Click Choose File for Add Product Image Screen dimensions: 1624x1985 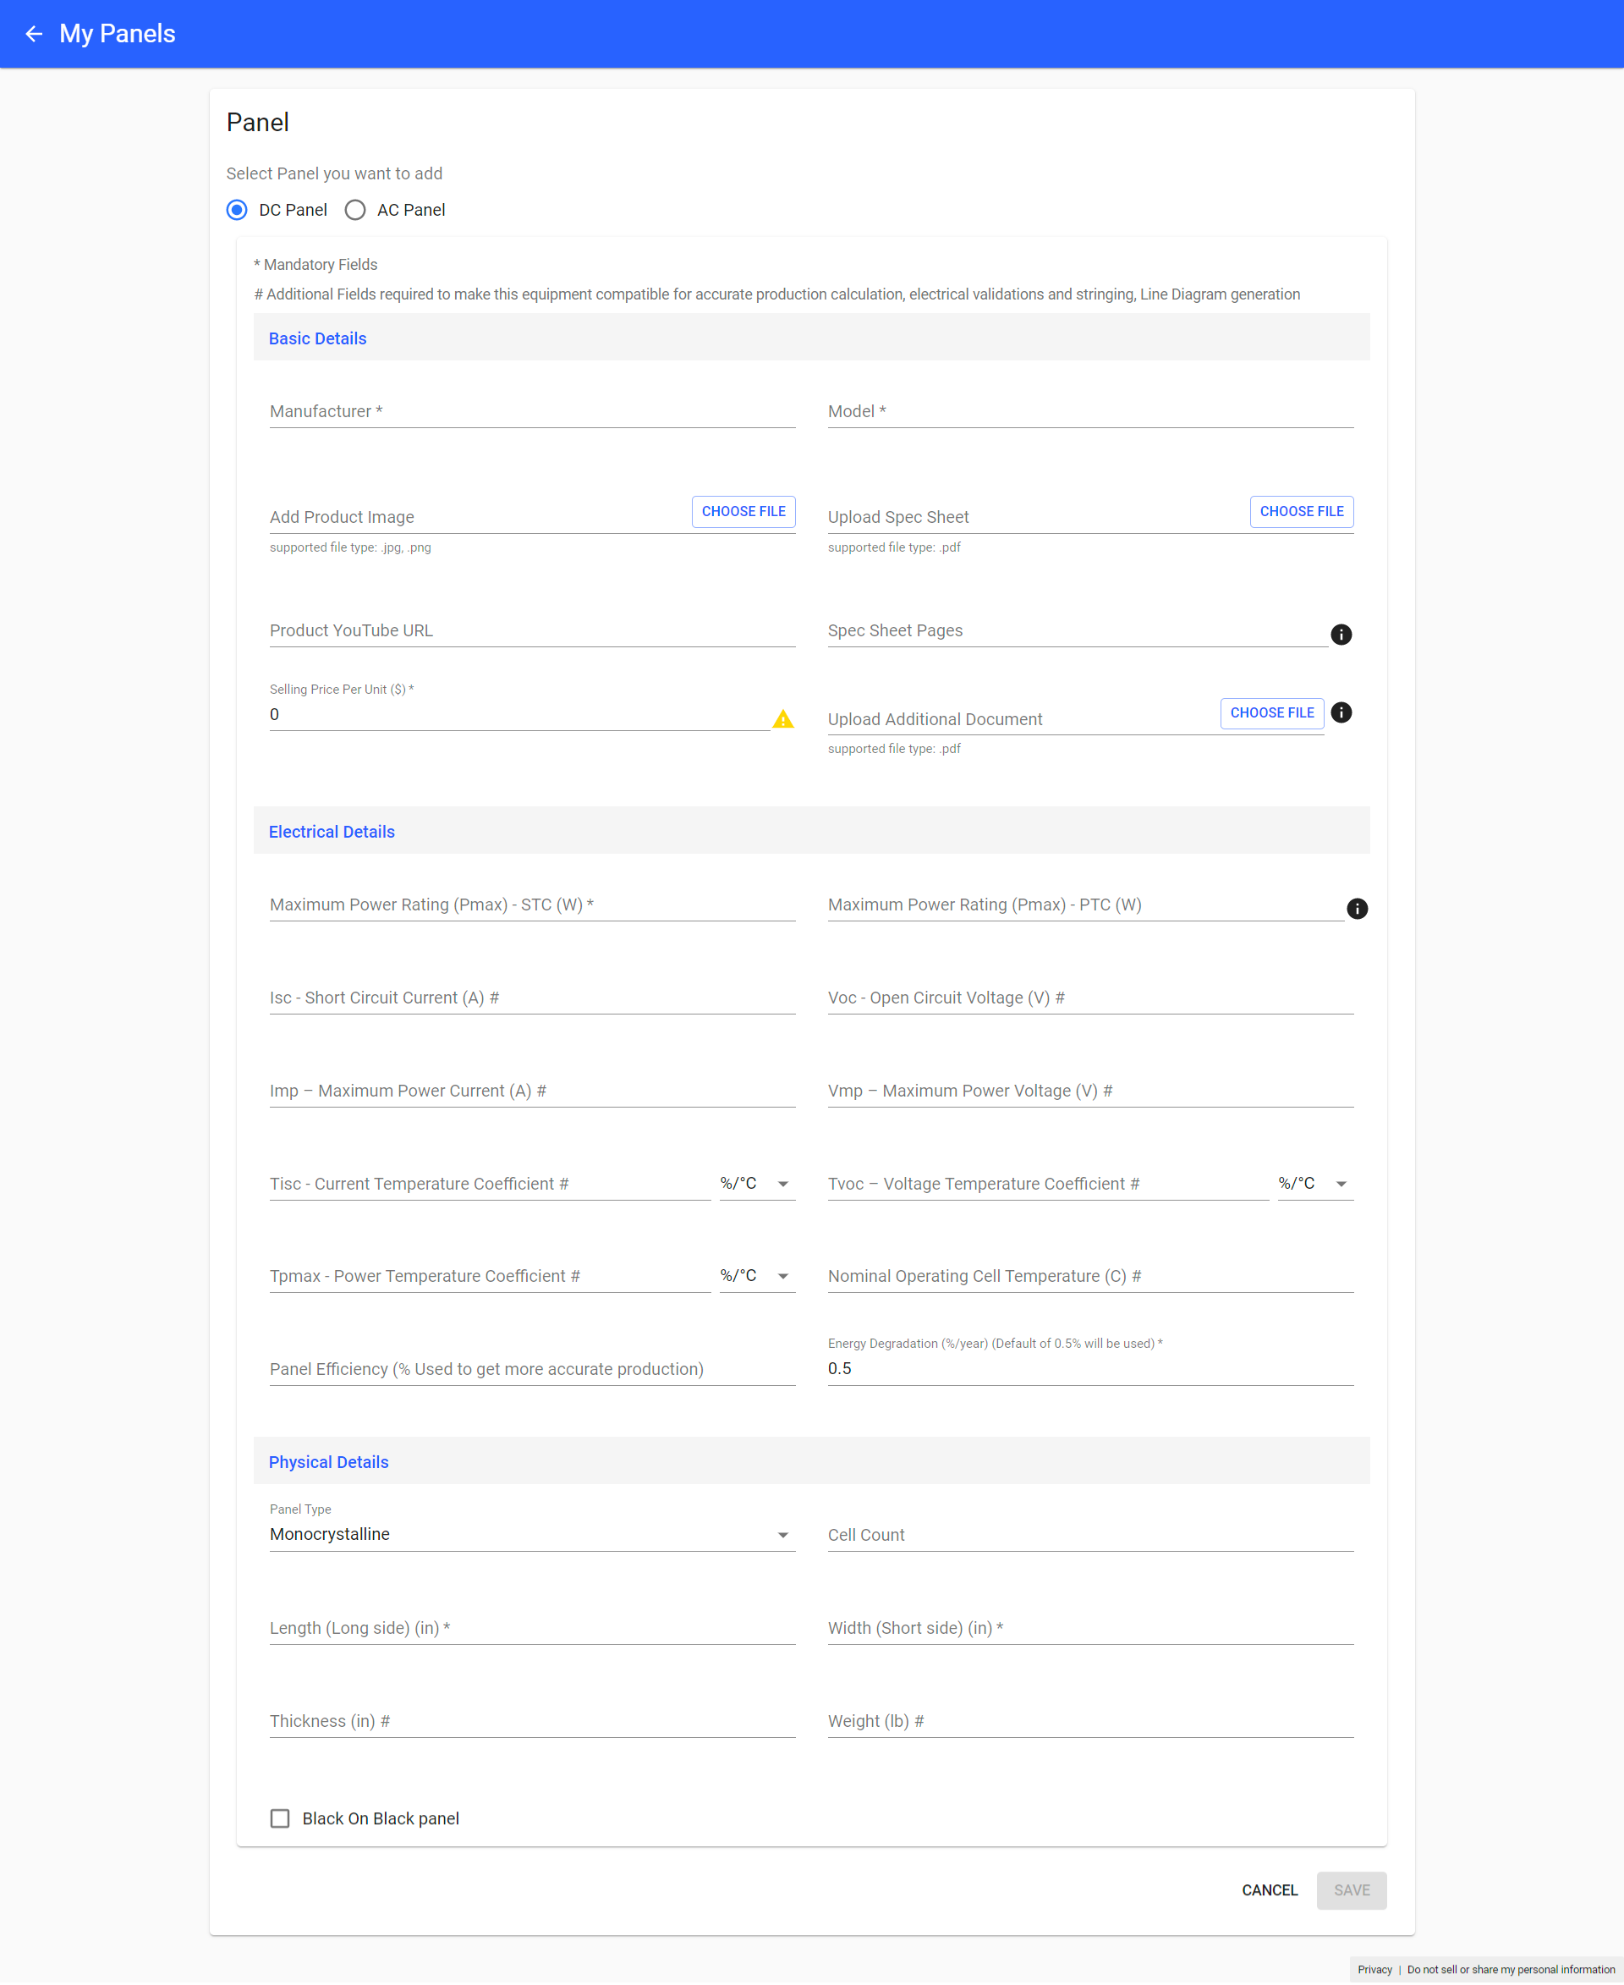coord(743,511)
